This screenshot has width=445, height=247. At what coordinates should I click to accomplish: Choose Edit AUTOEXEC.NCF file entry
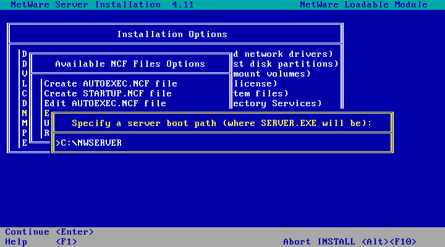pos(105,104)
